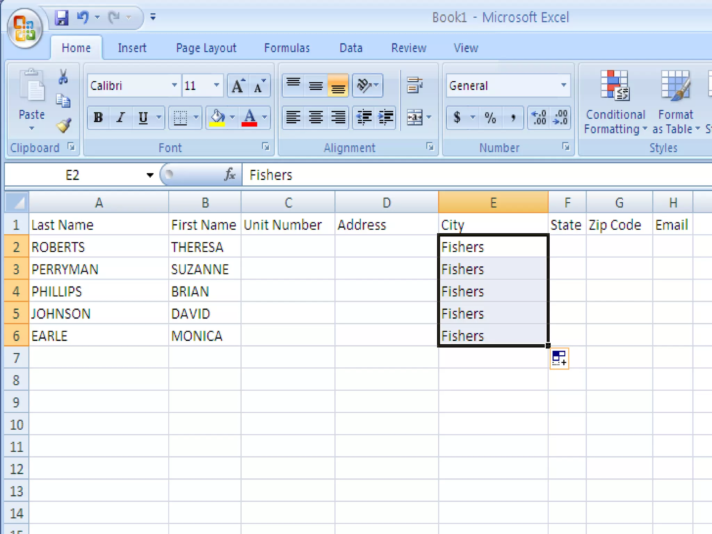Click the Format Painter brush icon
712x534 pixels.
coord(64,126)
